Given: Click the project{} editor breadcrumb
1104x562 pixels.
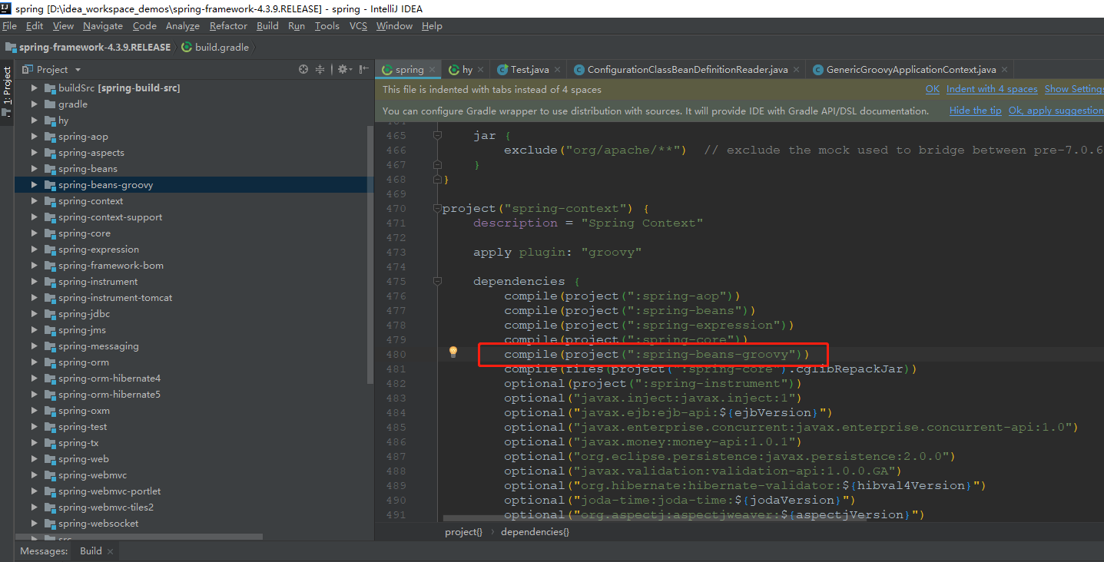Looking at the screenshot, I should pyautogui.click(x=463, y=531).
